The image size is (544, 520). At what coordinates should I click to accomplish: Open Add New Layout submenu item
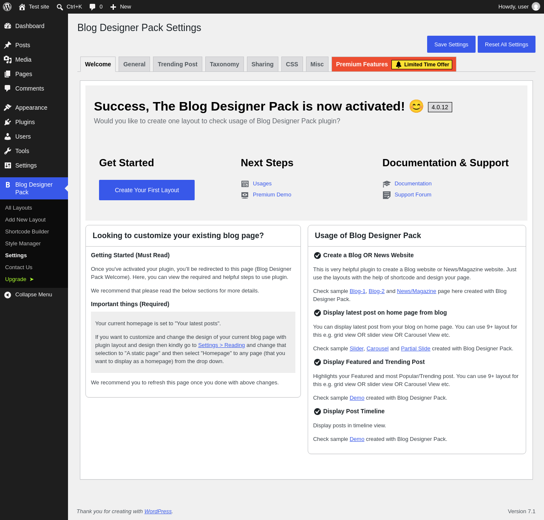[x=34, y=220]
